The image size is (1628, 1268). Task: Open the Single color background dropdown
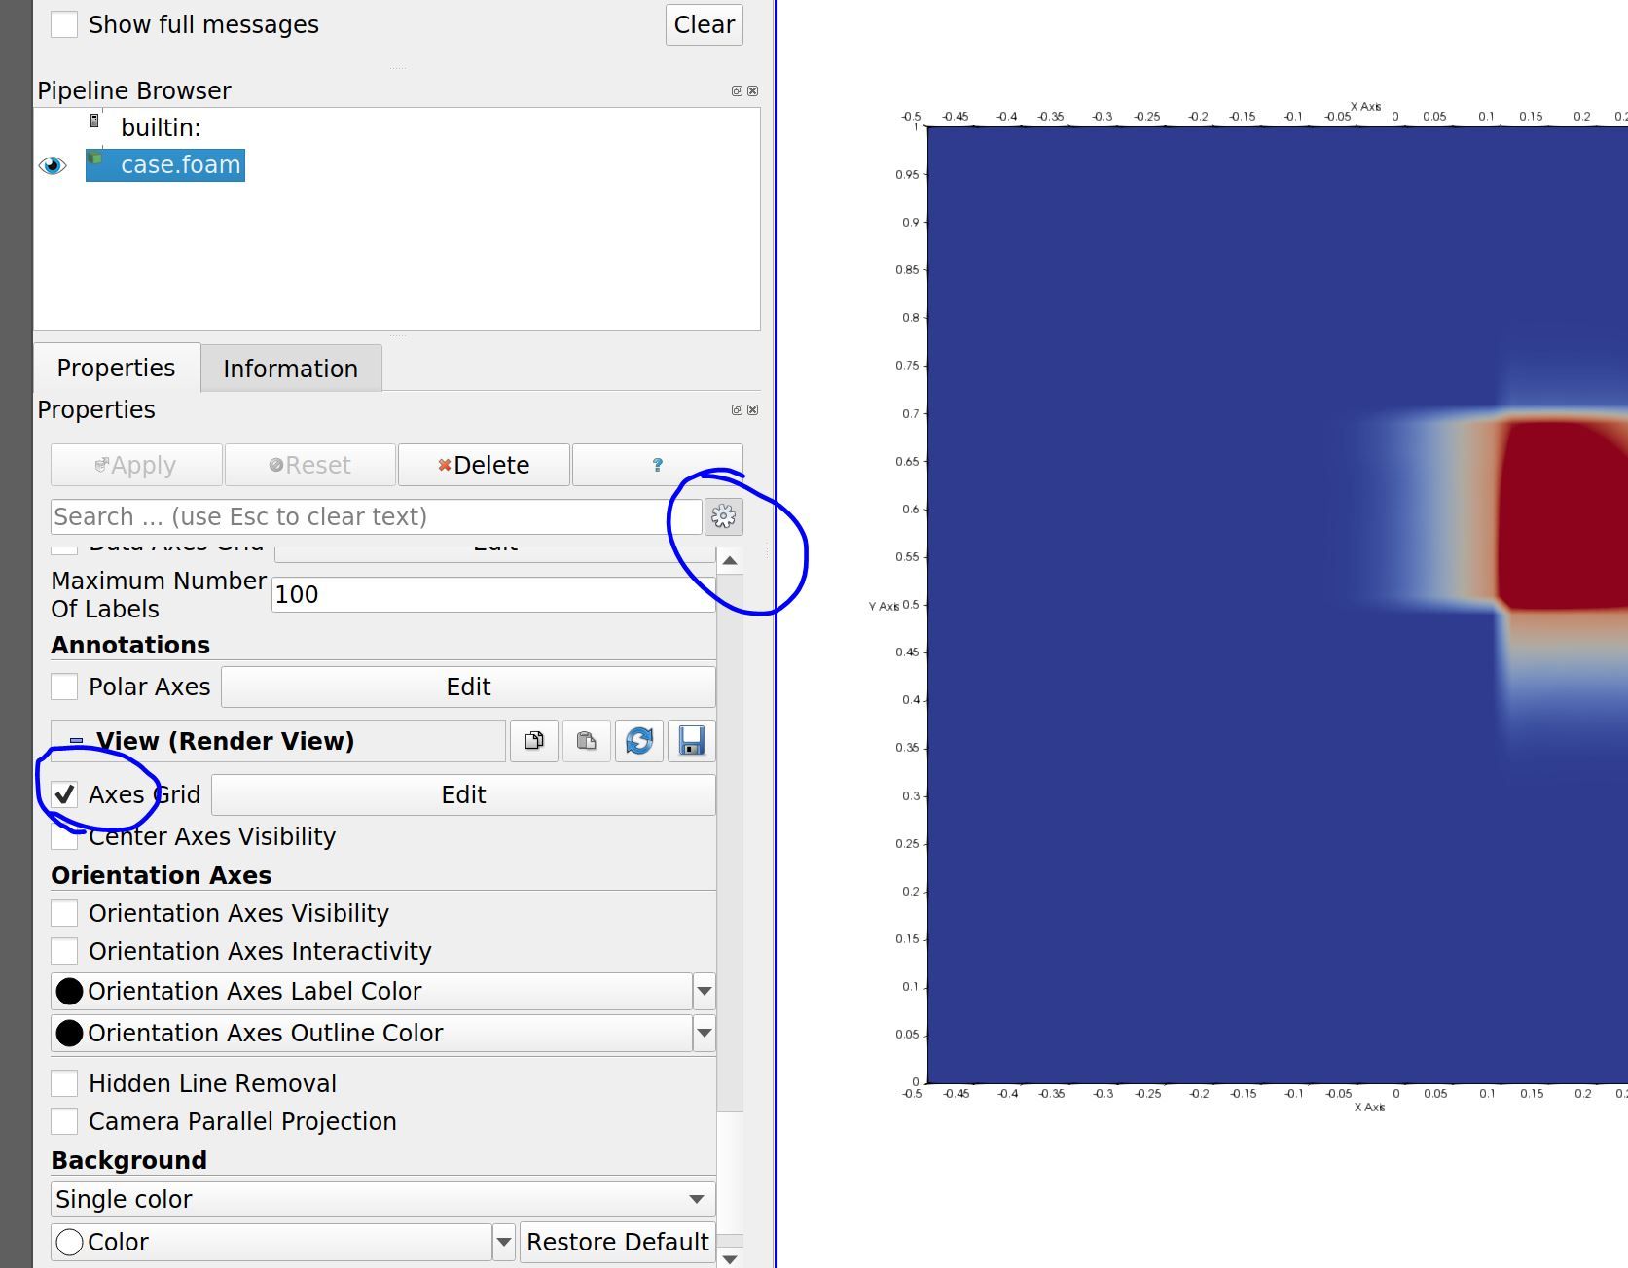click(x=382, y=1199)
